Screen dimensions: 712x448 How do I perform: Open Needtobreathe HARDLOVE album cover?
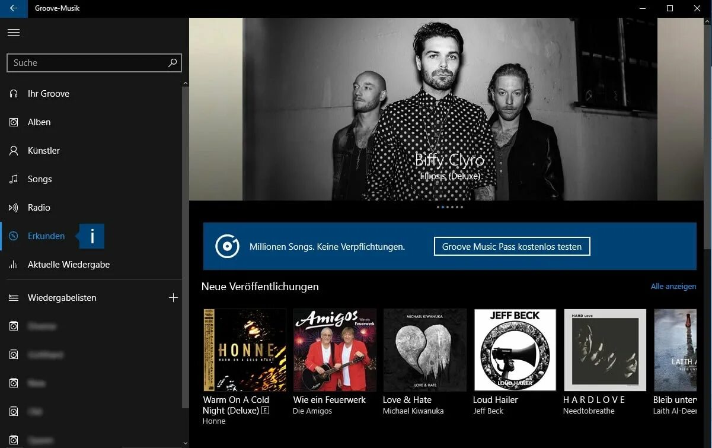click(605, 349)
